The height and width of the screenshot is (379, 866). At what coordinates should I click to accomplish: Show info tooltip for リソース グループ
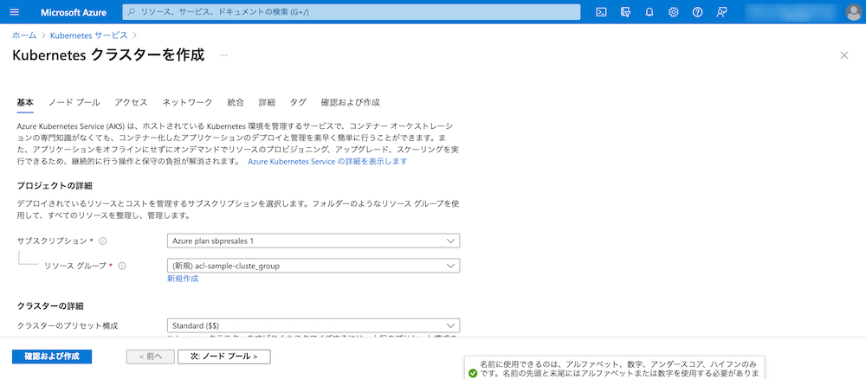[122, 266]
